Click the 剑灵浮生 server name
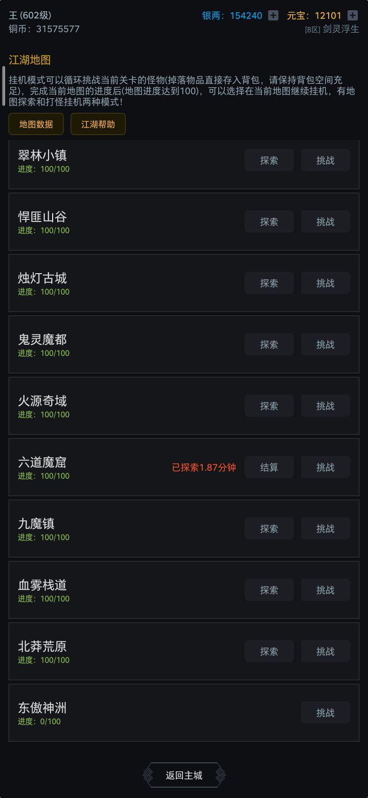368x798 pixels. 340,29
